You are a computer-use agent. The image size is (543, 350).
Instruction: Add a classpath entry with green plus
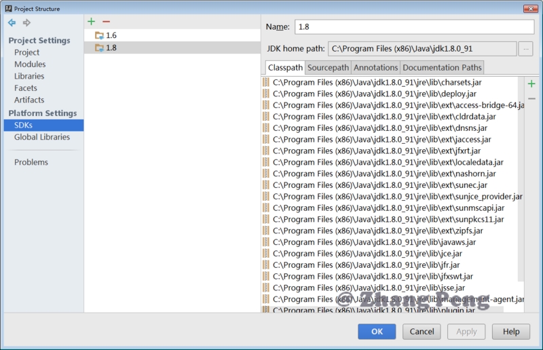(x=531, y=83)
